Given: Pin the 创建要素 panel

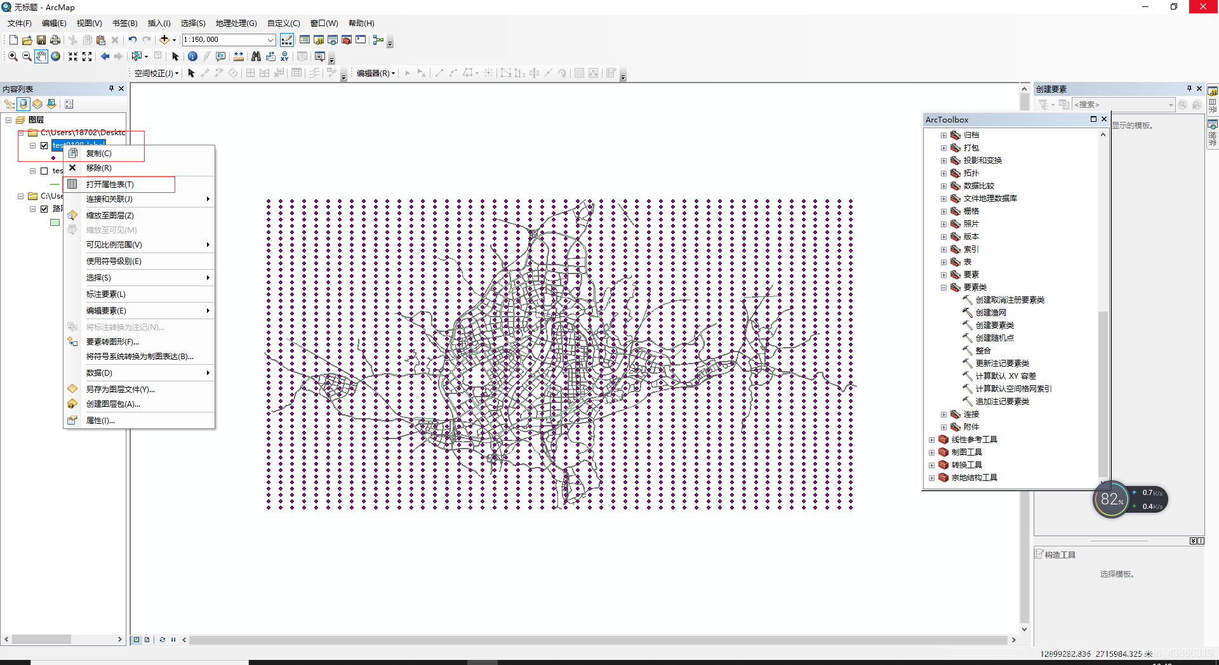Looking at the screenshot, I should pos(1189,89).
